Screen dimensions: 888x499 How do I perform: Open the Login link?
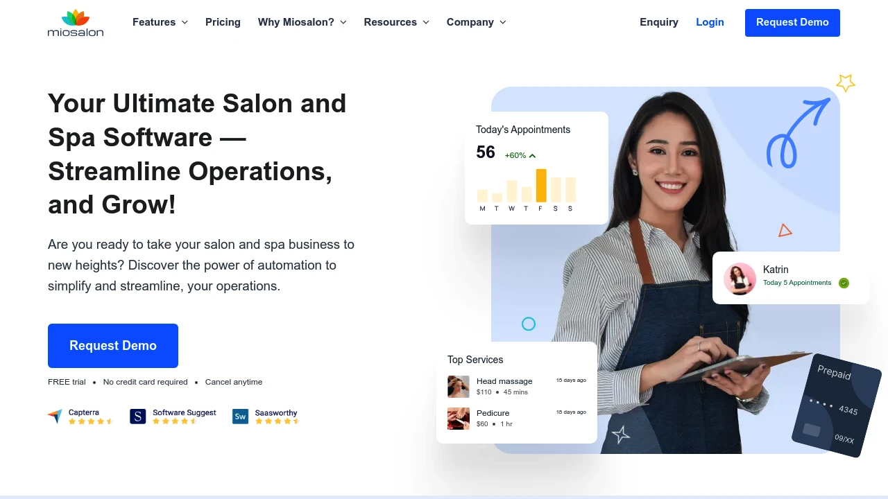[710, 22]
